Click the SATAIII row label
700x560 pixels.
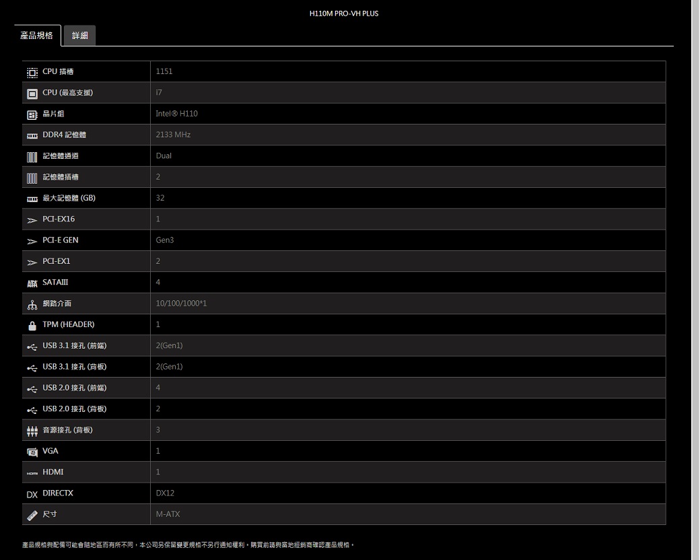click(x=55, y=282)
